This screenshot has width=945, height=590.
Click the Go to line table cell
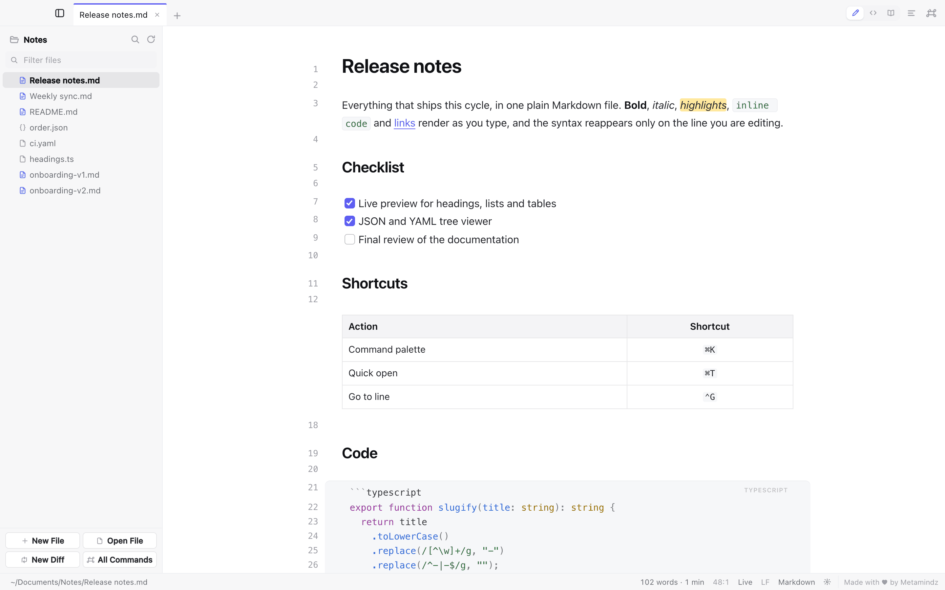[485, 397]
